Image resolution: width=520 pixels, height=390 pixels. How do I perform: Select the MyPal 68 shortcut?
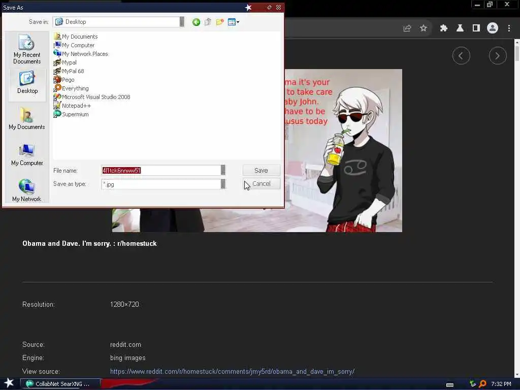(69, 71)
